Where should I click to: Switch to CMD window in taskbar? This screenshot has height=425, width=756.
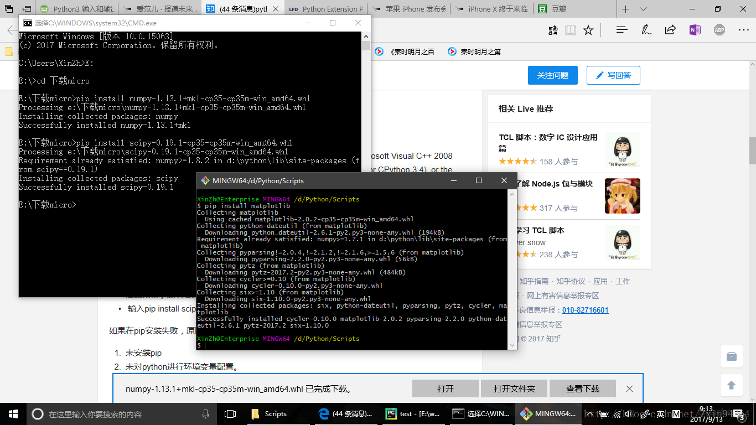click(481, 413)
